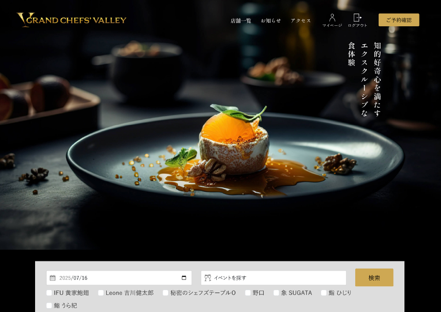Check the 鮨 ひじり checkbox
This screenshot has height=312, width=441.
pyautogui.click(x=324, y=293)
